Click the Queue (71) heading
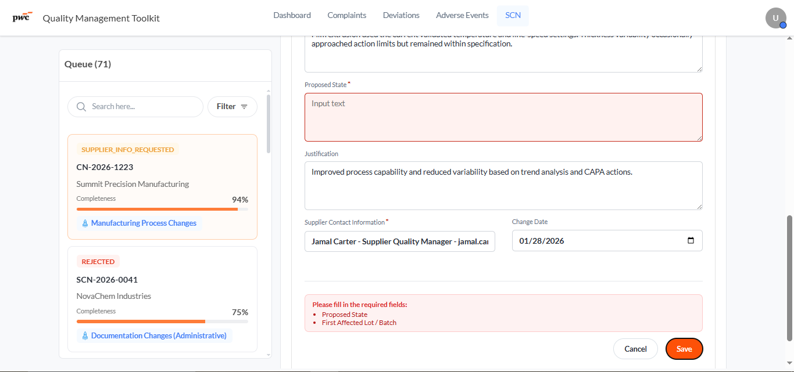This screenshot has height=372, width=794. click(x=88, y=64)
